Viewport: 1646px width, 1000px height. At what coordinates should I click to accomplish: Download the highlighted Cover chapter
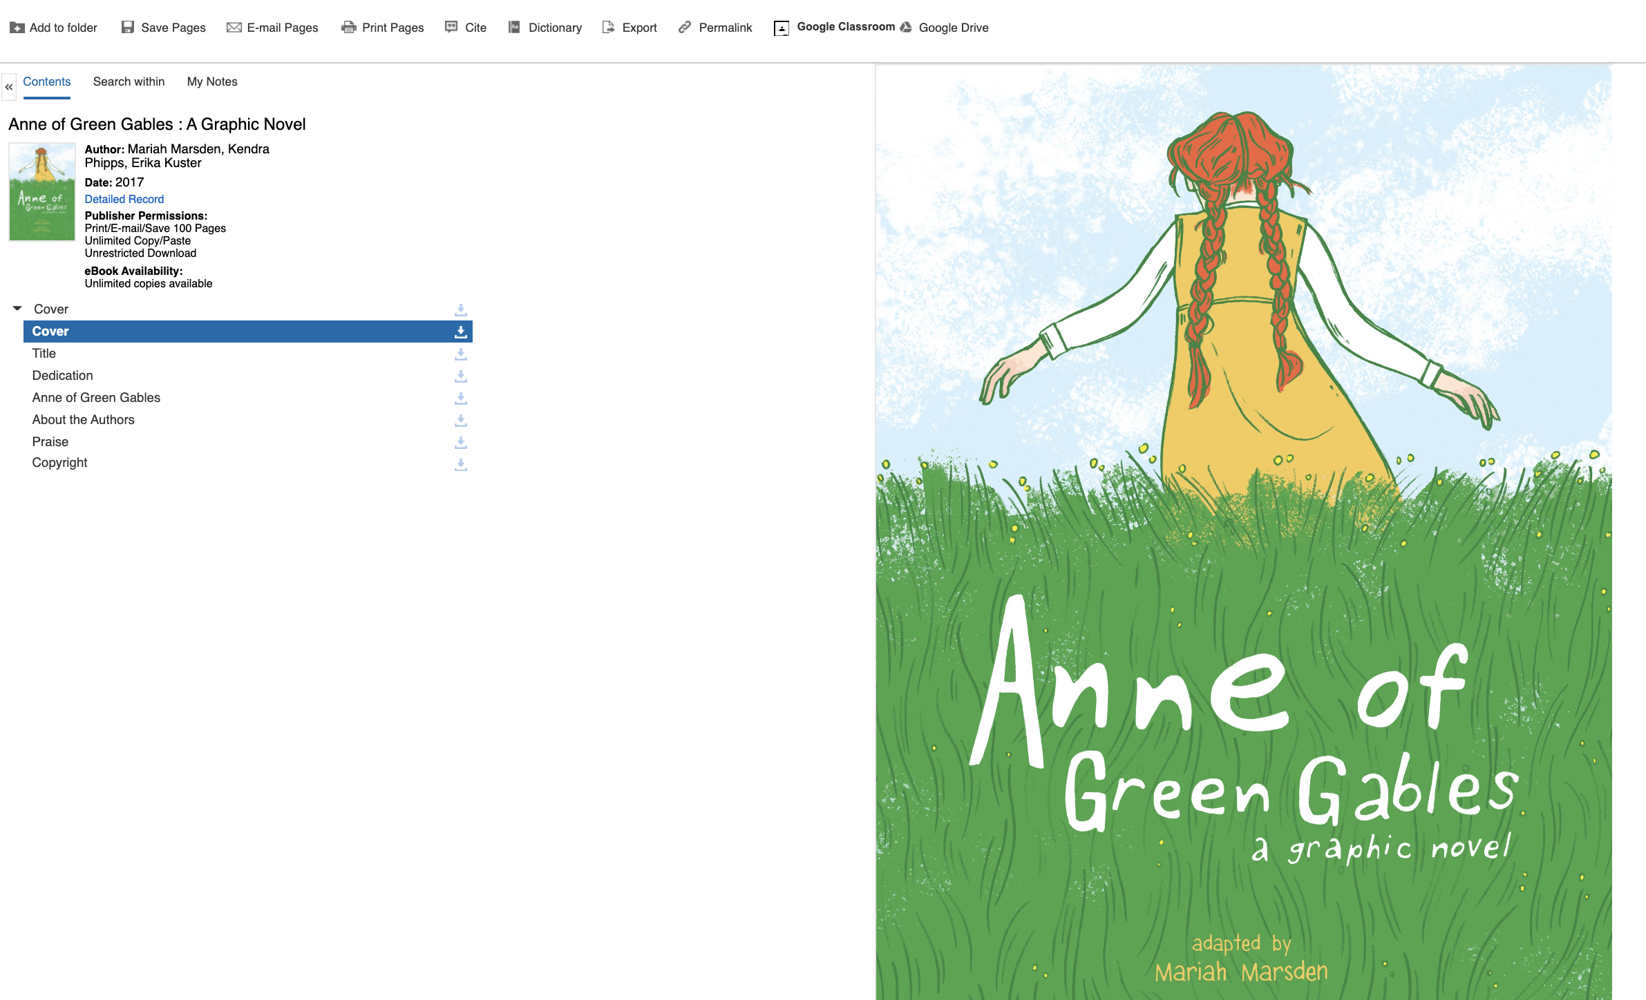click(461, 331)
